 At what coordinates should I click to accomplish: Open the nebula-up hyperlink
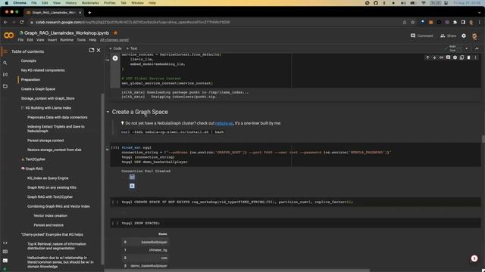coord(224,123)
